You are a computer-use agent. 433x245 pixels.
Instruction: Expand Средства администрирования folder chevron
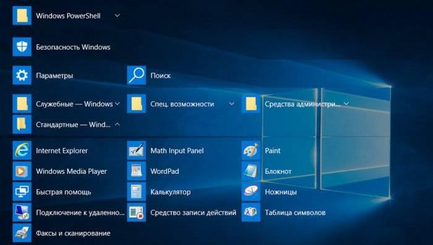346,104
